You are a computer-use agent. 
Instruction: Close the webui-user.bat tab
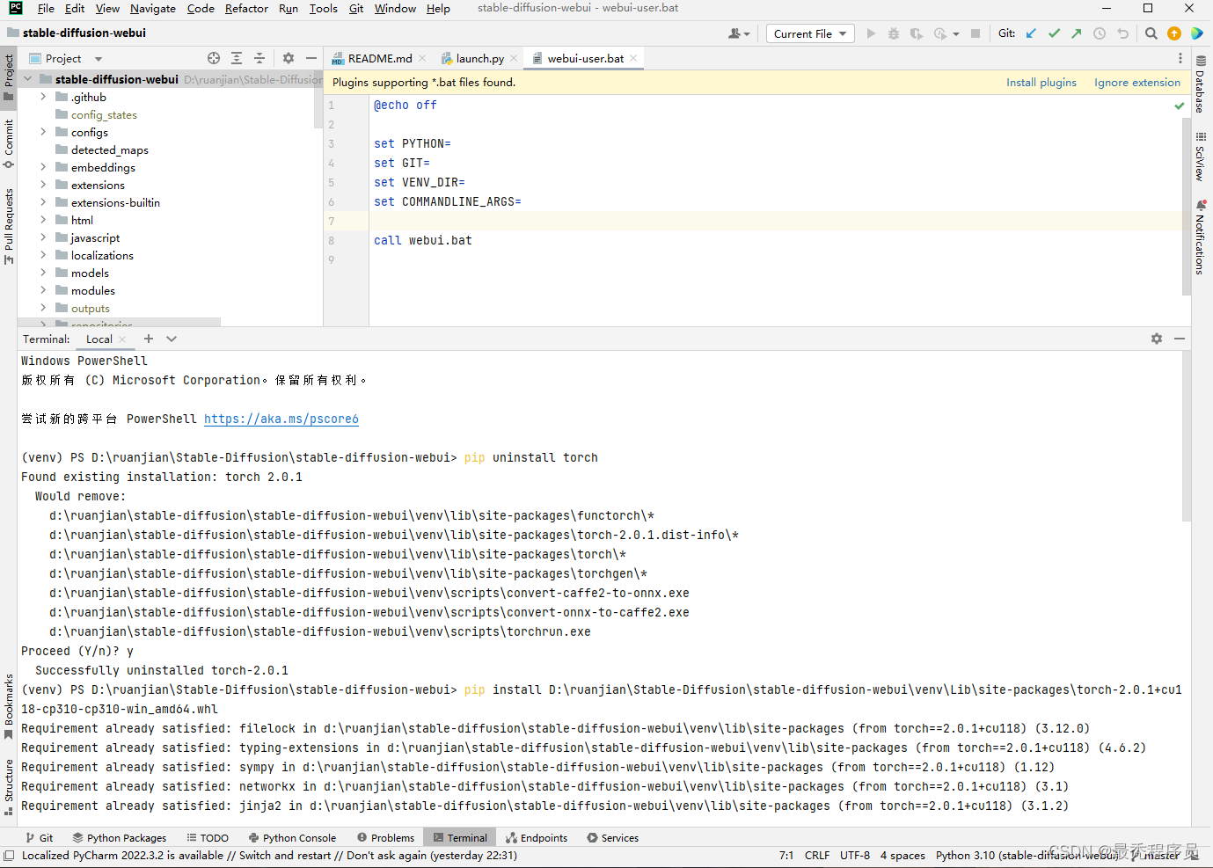[633, 58]
